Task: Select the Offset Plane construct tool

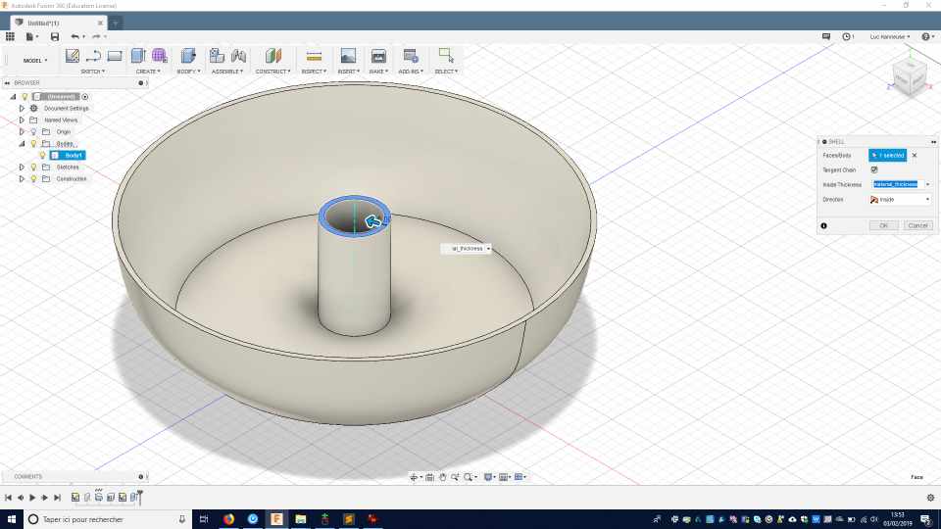Action: (x=273, y=56)
